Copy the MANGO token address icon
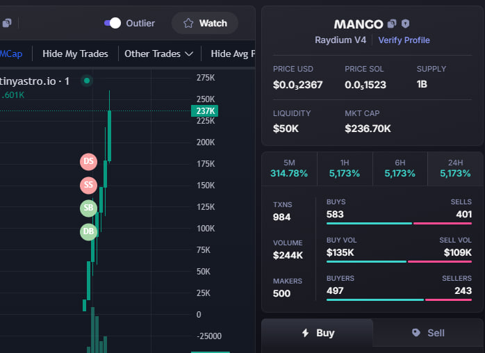This screenshot has height=353, width=485. [392, 24]
